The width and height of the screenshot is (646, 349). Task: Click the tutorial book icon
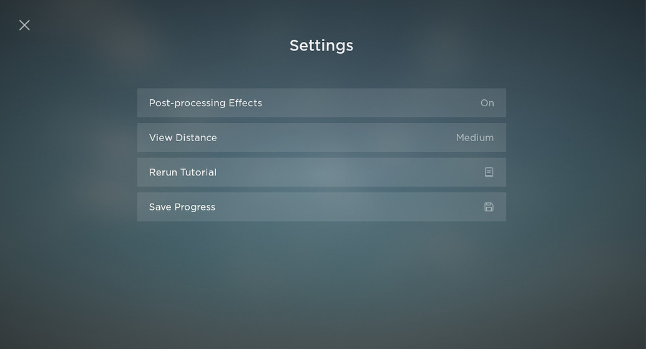[x=489, y=172]
